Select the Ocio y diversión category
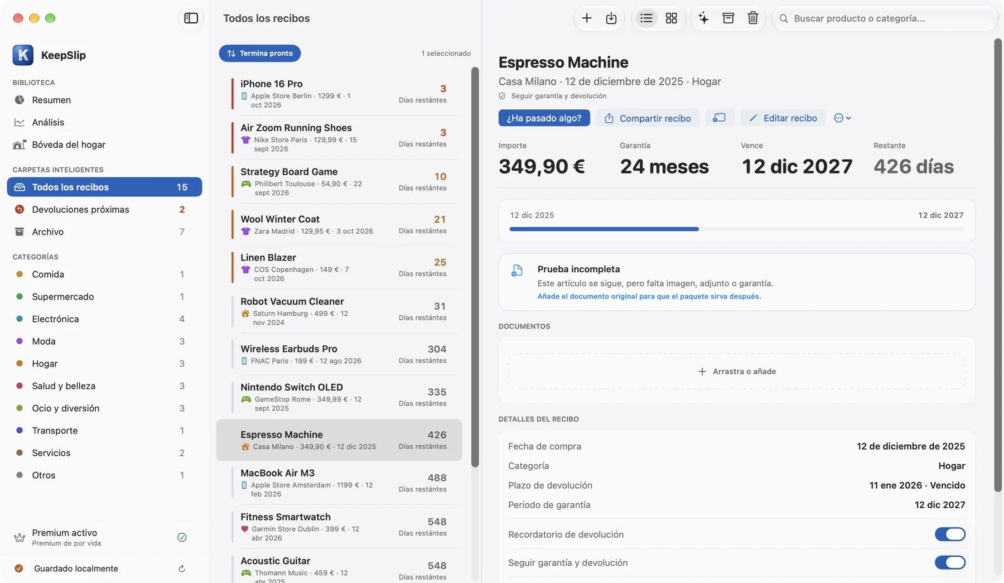 104,408
